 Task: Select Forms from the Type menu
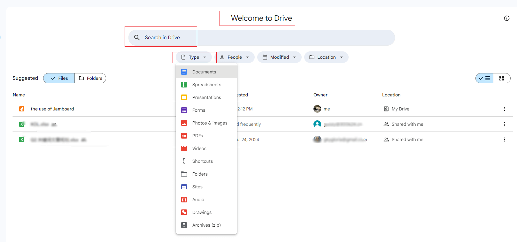pos(206,110)
